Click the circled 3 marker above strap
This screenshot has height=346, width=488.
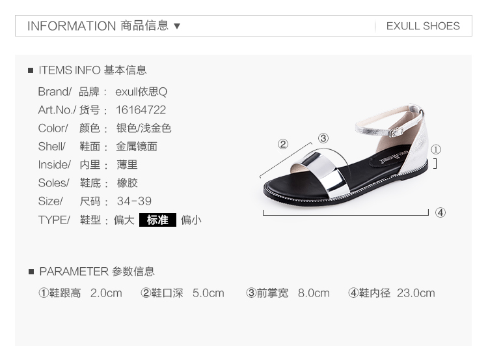tap(323, 138)
